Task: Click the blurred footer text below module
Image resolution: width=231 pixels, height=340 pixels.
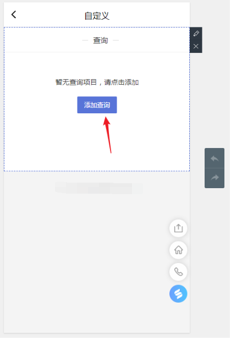Action: coord(98,188)
